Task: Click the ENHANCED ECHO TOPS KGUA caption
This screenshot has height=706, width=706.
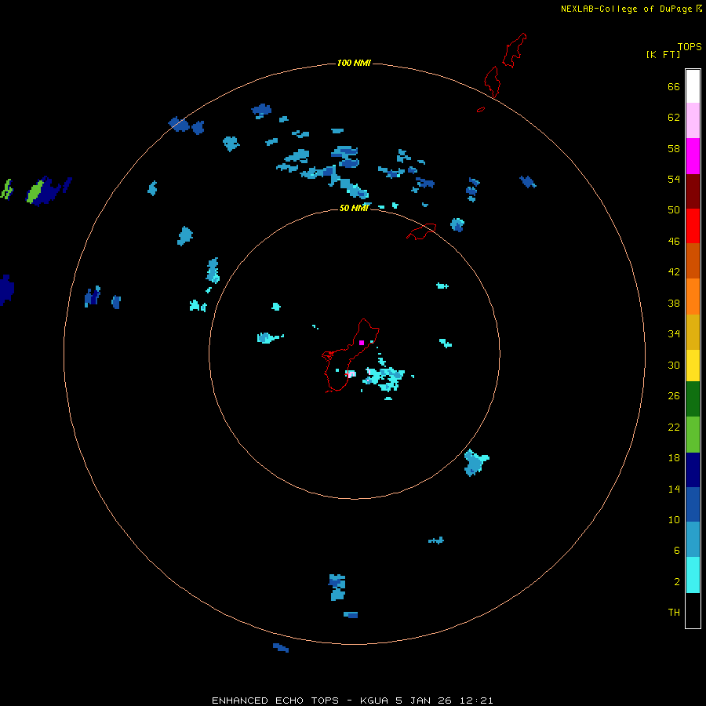Action: 352,701
